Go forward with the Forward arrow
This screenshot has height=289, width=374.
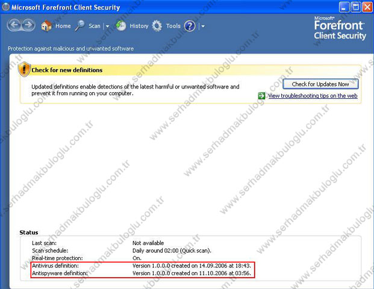tap(28, 25)
